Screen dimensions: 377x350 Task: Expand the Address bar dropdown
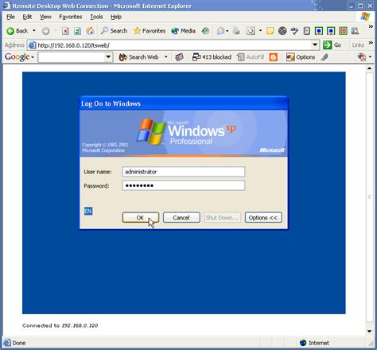pos(315,45)
